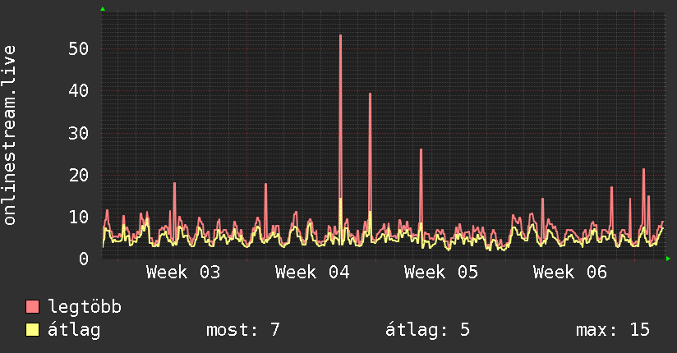Click the 20 y-axis label
677x353 pixels.
(79, 175)
